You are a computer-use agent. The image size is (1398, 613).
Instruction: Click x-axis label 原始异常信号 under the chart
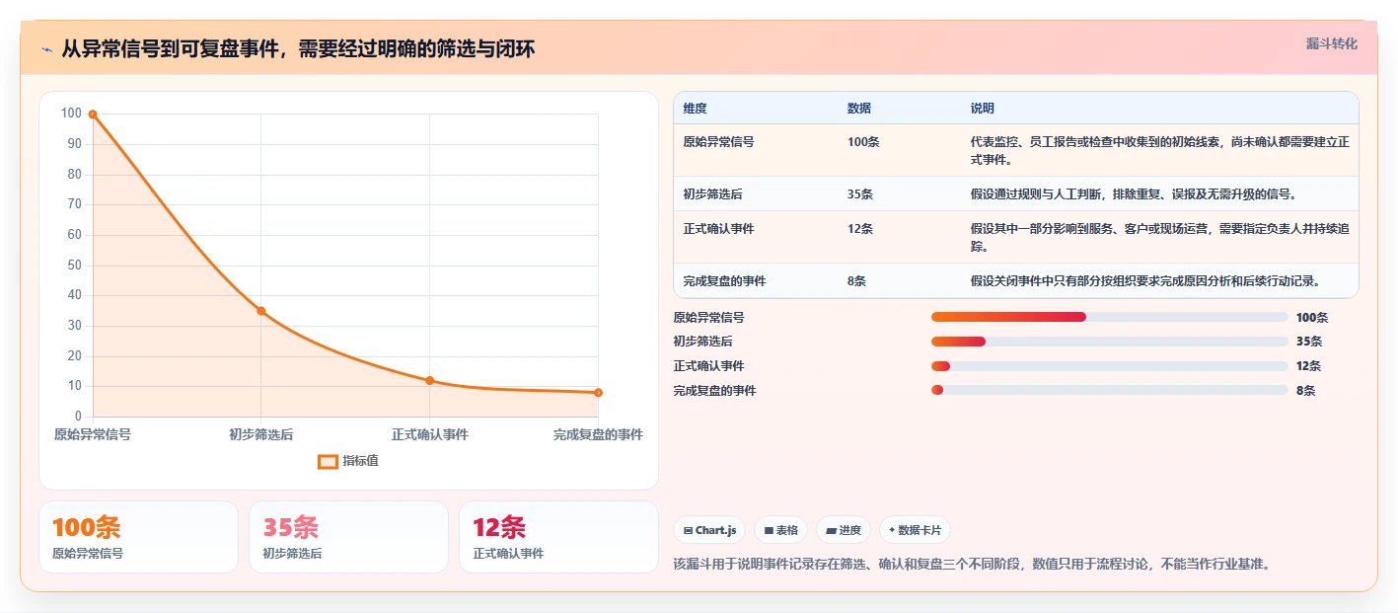(93, 434)
